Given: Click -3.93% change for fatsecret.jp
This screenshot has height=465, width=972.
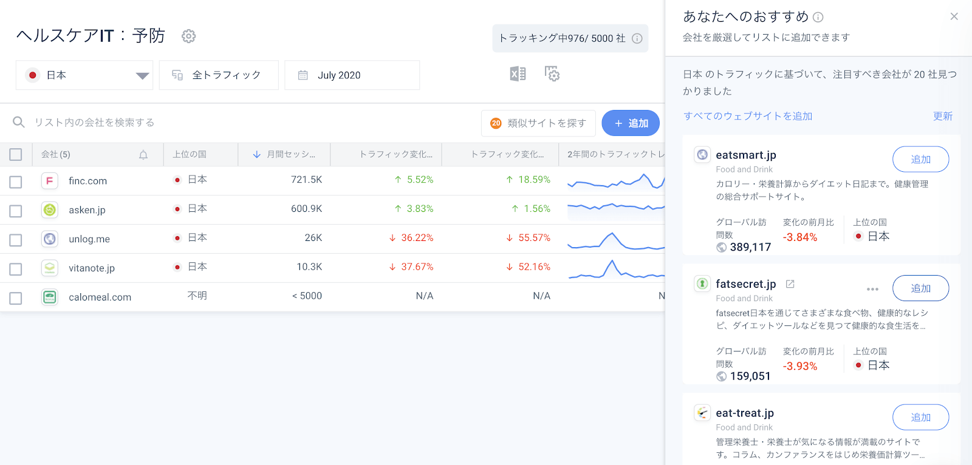Looking at the screenshot, I should (x=800, y=366).
